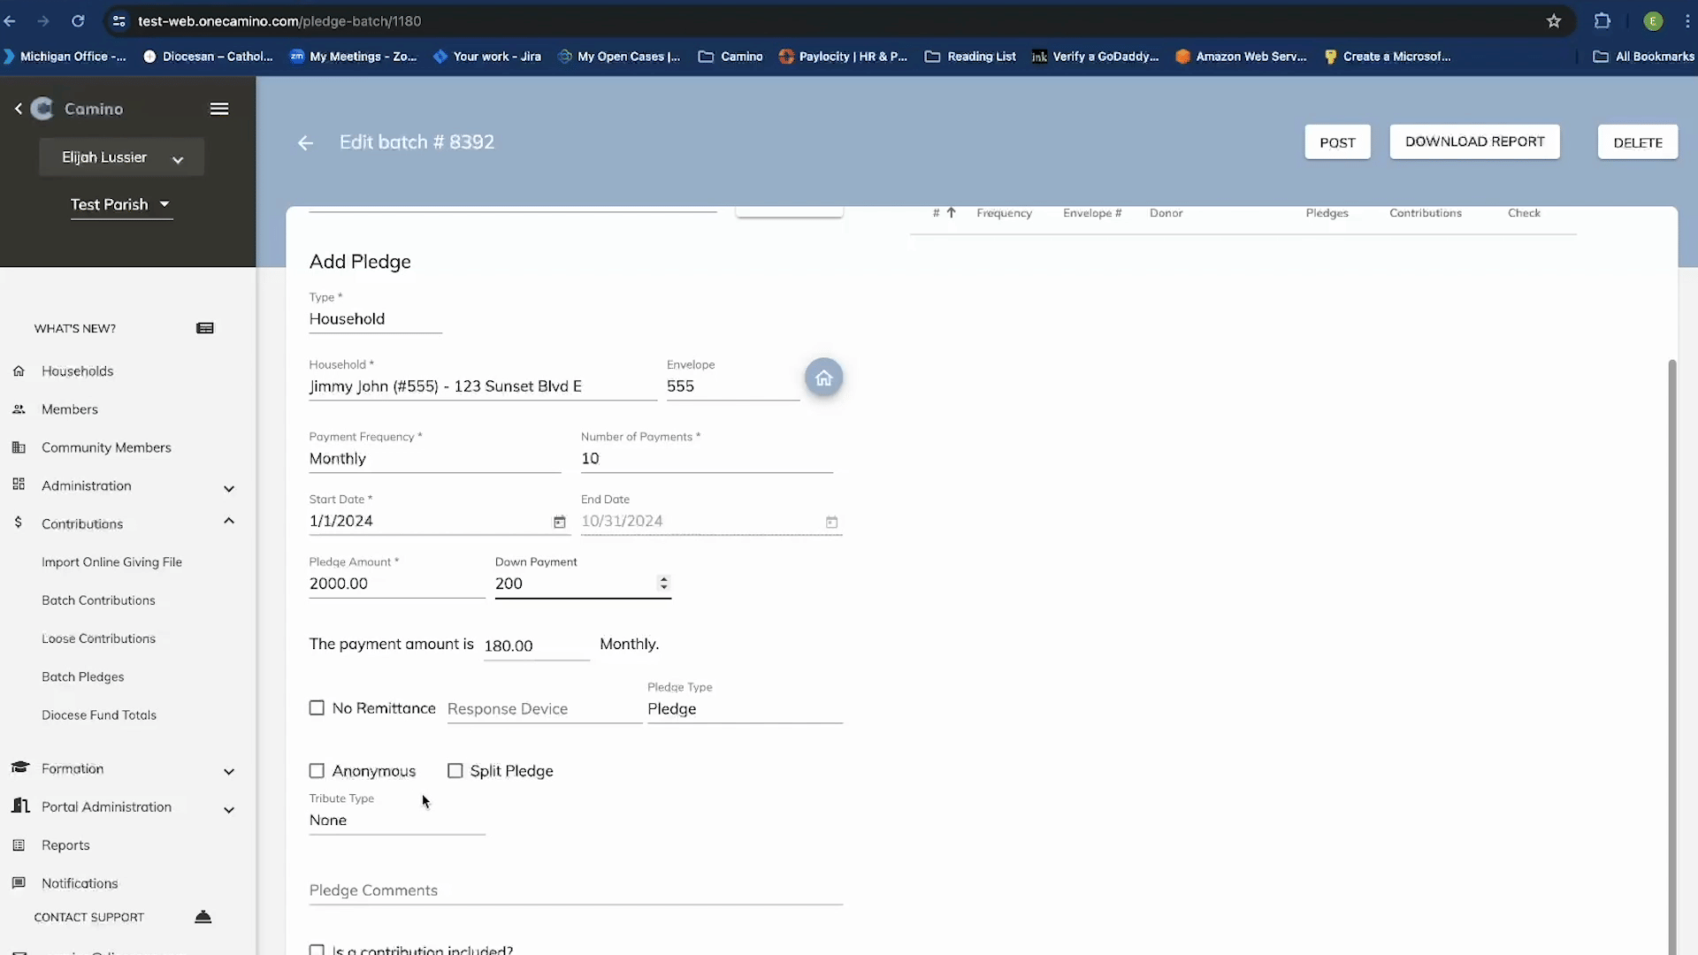The height and width of the screenshot is (955, 1698).
Task: Go to Loose Contributions
Action: [x=98, y=638]
